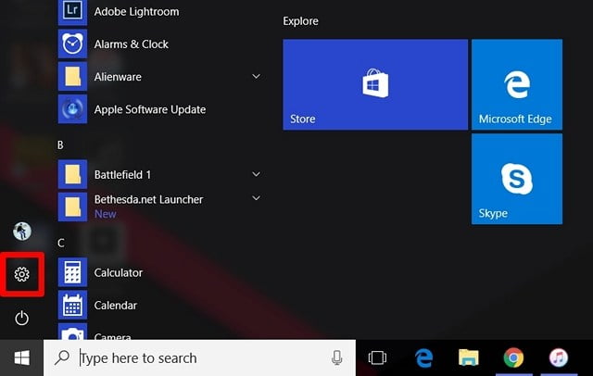
Task: Click the Windows Start button
Action: coord(21,357)
